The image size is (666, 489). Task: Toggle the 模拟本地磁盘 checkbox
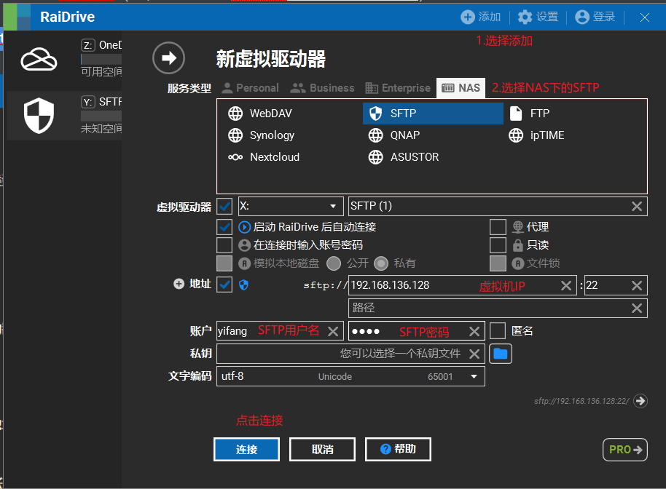pyautogui.click(x=224, y=263)
